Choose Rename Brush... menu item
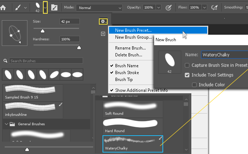Viewport: 248px width, 154px height. [130, 48]
